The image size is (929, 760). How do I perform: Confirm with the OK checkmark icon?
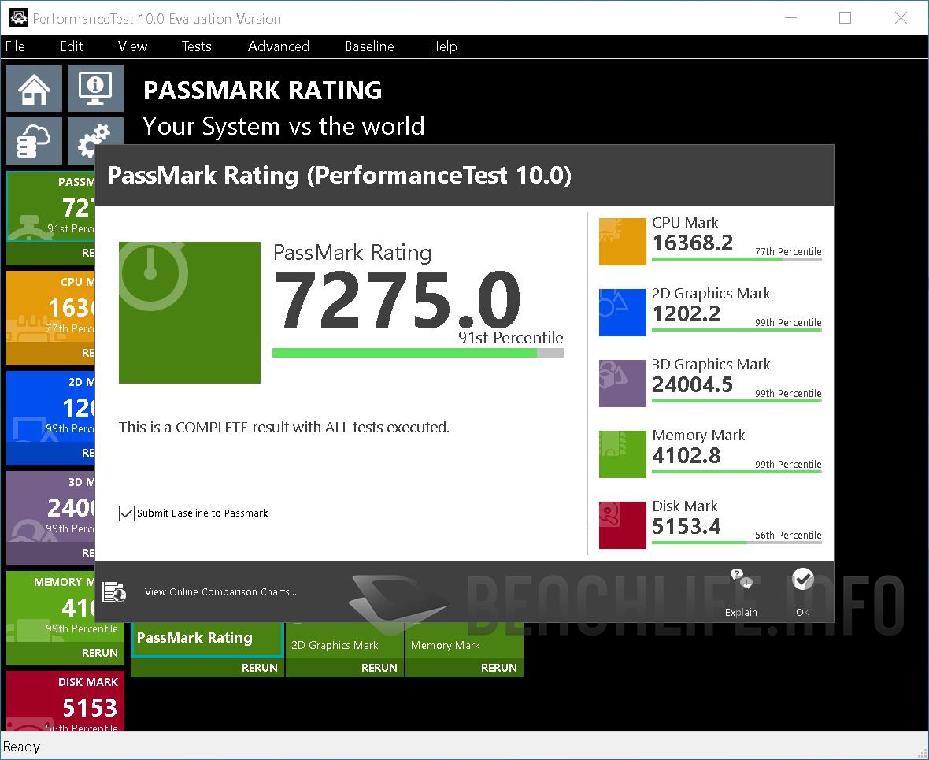tap(802, 579)
